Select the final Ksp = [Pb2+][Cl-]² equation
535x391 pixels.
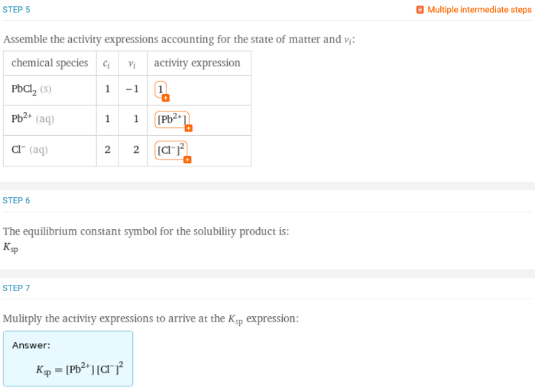tap(79, 370)
